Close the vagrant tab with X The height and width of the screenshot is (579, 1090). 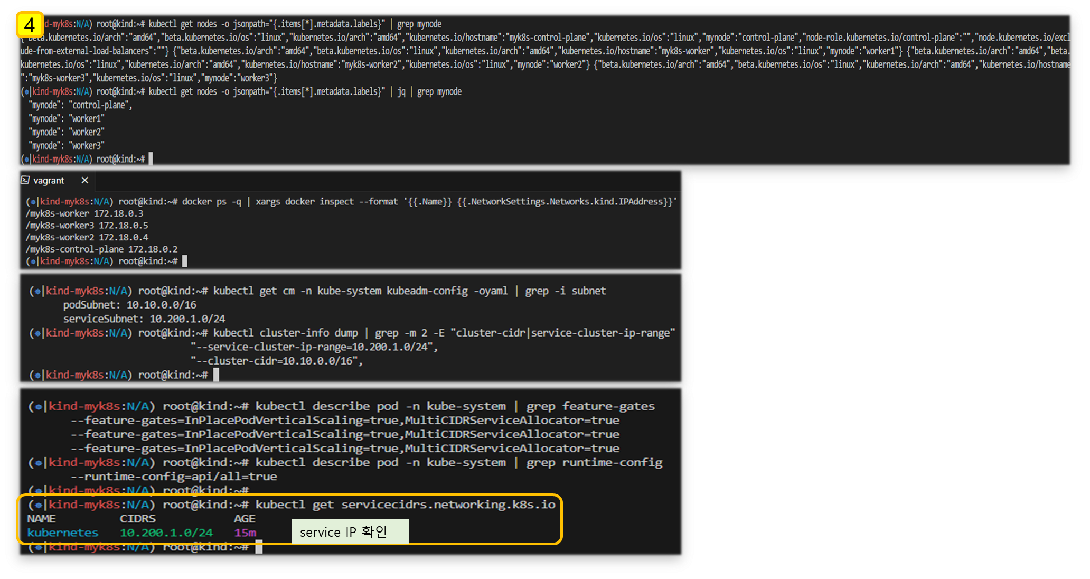[84, 180]
